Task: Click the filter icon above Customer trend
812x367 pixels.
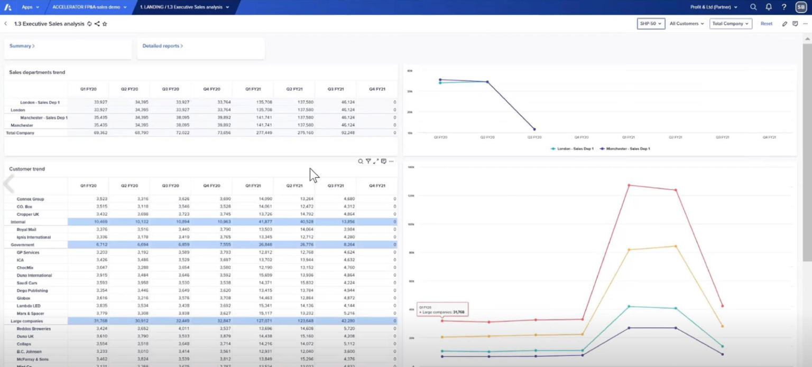Action: click(368, 162)
